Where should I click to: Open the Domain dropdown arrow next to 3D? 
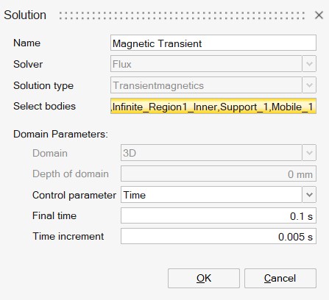click(309, 153)
